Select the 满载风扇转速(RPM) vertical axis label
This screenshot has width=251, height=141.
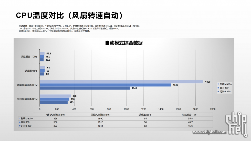[x=28, y=85]
